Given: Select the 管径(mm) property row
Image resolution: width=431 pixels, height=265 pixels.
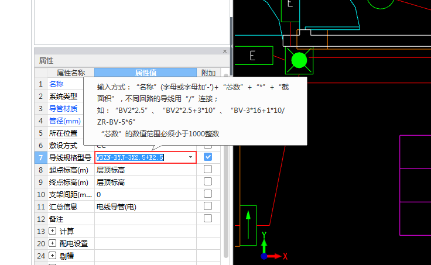Looking at the screenshot, I should [x=65, y=121].
